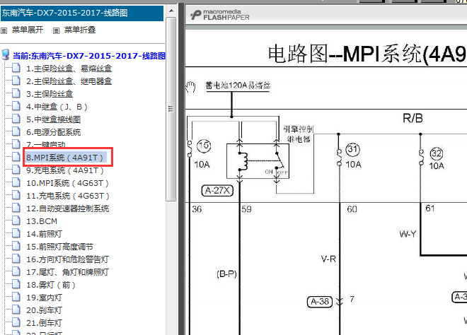The image size is (467, 335).
Task: Open 10.MPI系统（4G63T）
Action: click(x=67, y=183)
